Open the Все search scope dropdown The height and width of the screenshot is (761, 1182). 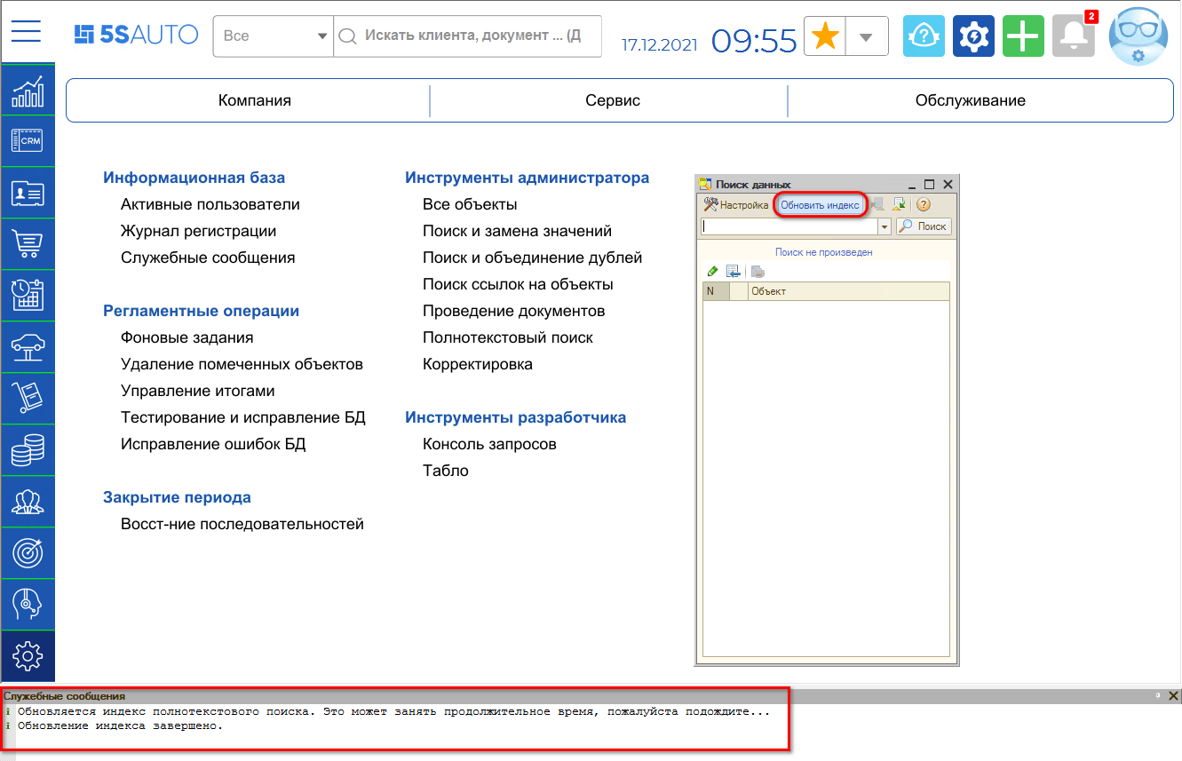[x=321, y=36]
